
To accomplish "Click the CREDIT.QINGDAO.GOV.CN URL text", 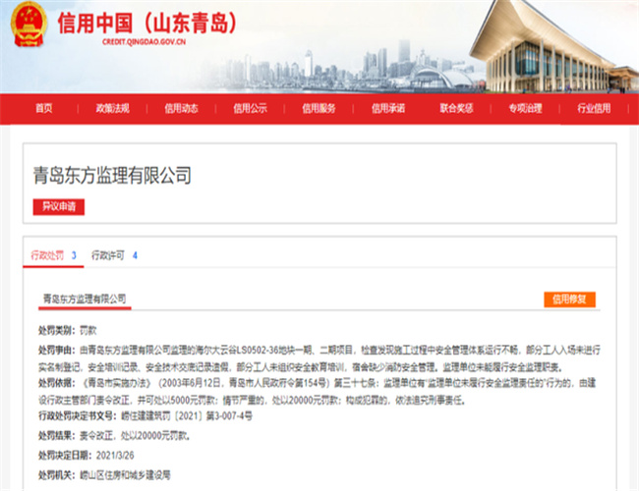I will click(144, 42).
